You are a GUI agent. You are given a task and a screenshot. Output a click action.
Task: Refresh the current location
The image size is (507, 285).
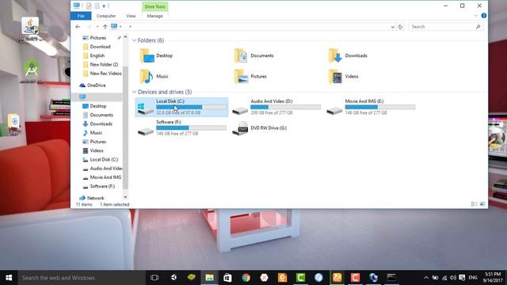(x=400, y=27)
